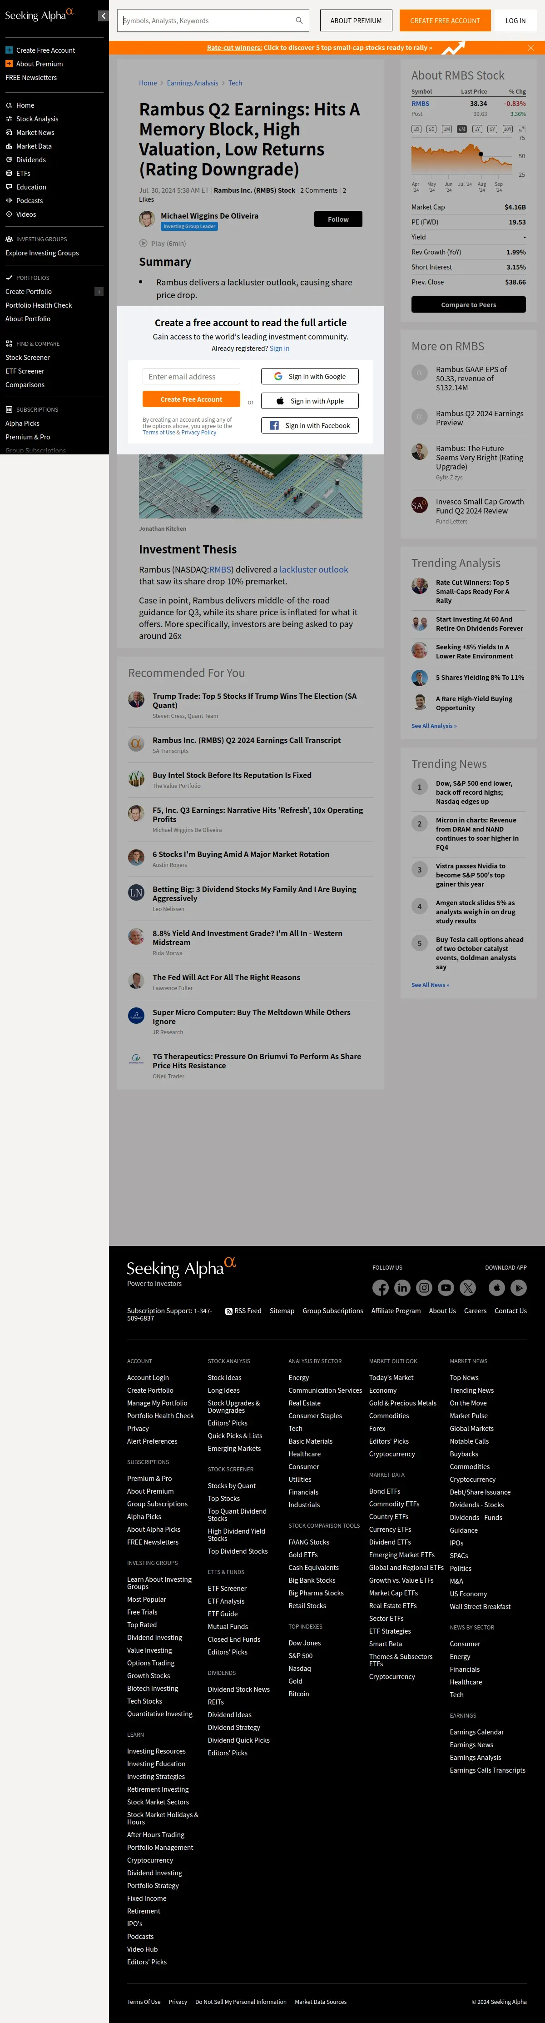The width and height of the screenshot is (545, 2023).
Task: Click See All Analysis link
Action: point(433,726)
